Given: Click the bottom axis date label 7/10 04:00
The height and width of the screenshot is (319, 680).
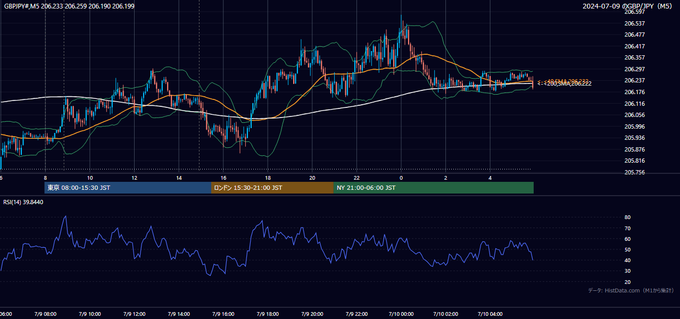Looking at the screenshot, I should tap(490, 314).
